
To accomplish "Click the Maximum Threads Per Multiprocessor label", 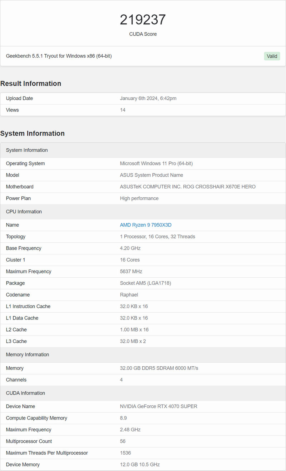I will coord(47,453).
